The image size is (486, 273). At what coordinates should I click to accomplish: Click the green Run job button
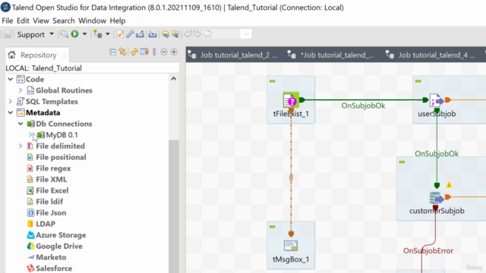(x=74, y=34)
